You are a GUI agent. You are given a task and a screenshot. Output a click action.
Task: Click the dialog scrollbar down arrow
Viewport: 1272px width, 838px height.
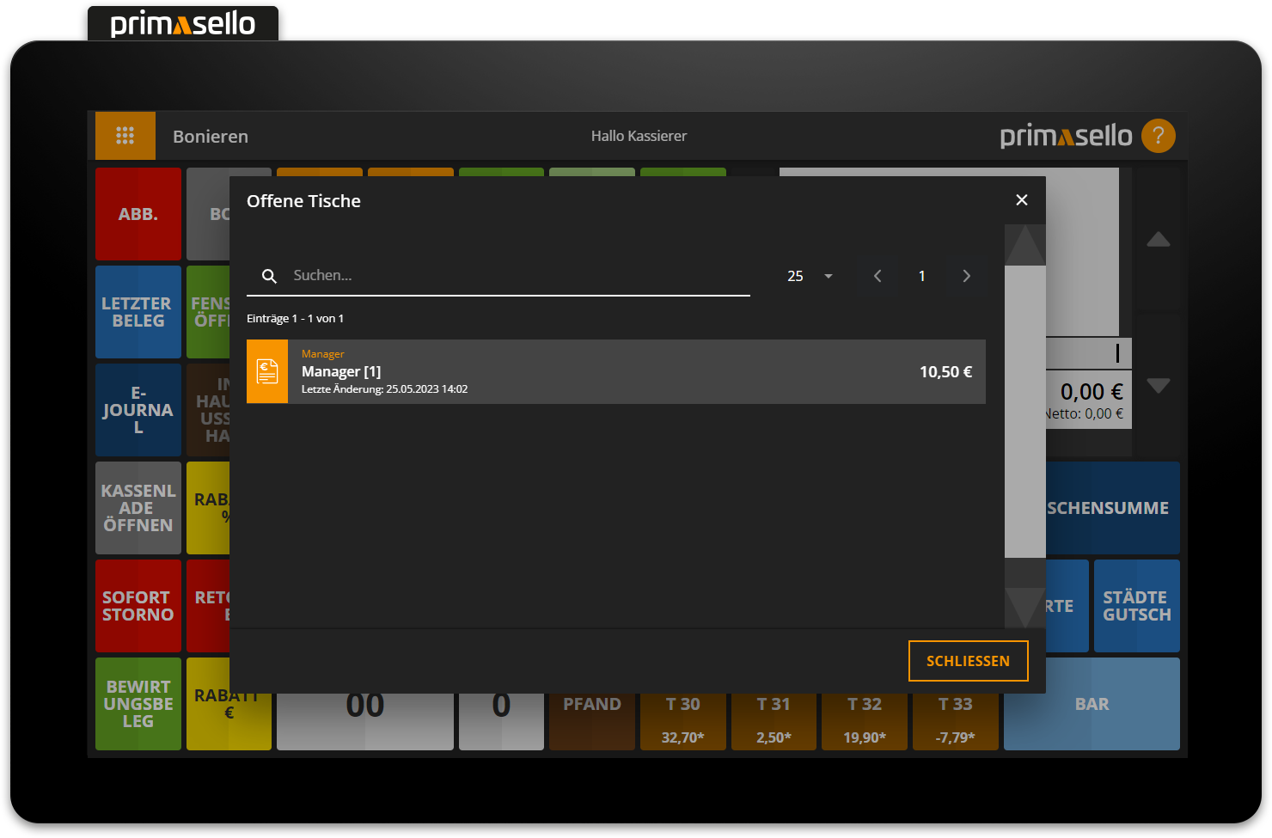tap(1024, 607)
